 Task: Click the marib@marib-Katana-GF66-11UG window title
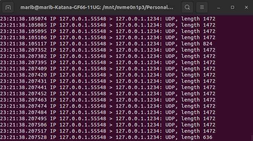click(x=96, y=7)
